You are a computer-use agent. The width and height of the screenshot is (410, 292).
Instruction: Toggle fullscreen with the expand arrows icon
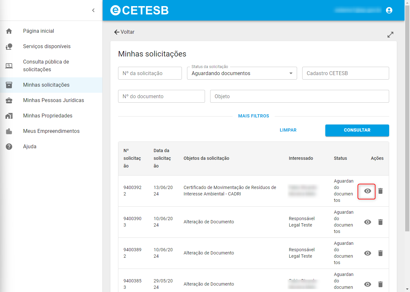pos(390,35)
